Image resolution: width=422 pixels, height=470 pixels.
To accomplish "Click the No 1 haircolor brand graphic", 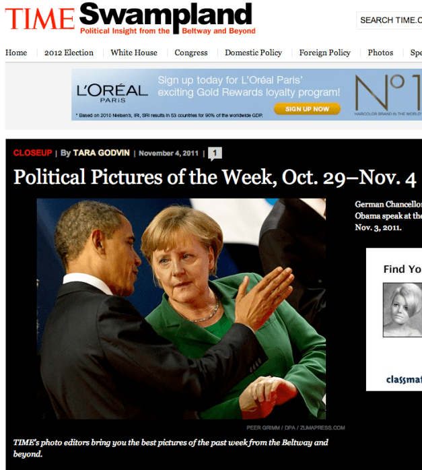I will point(388,94).
